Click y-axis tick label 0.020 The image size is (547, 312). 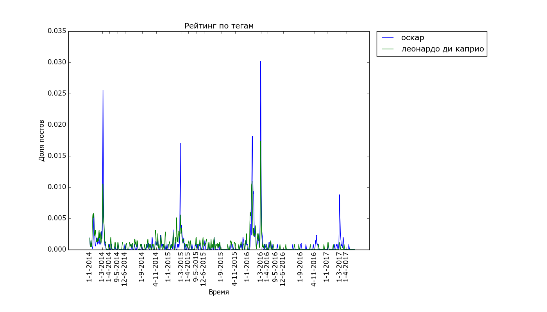(x=57, y=125)
